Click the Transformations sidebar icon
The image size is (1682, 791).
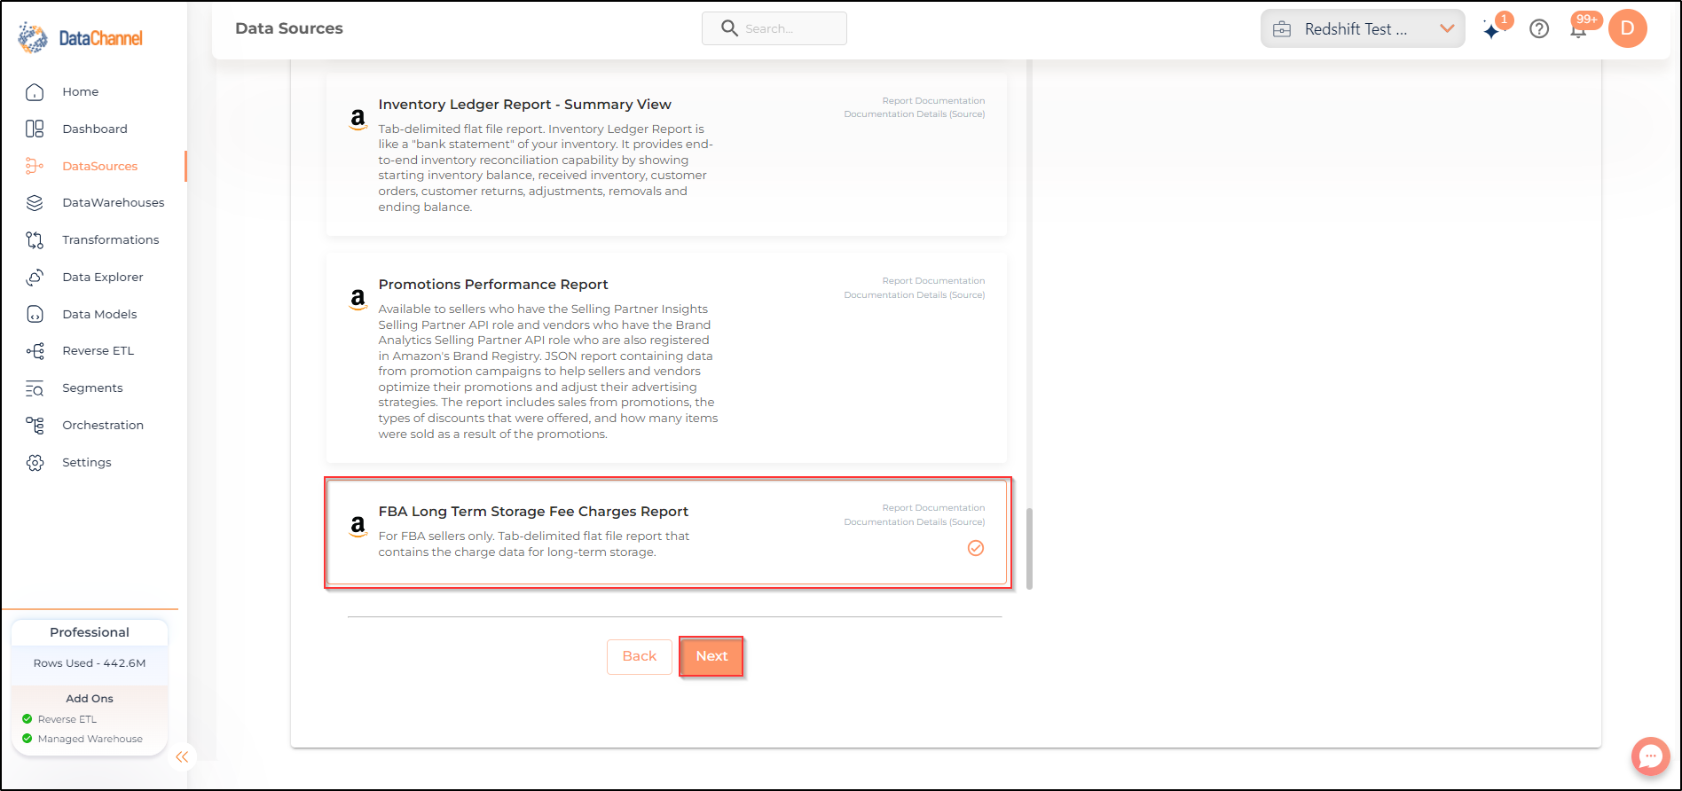[35, 240]
